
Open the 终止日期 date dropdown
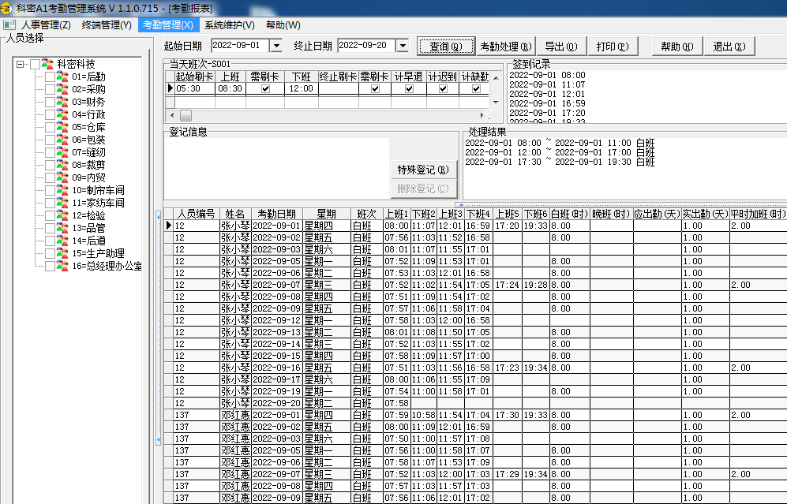click(x=403, y=46)
